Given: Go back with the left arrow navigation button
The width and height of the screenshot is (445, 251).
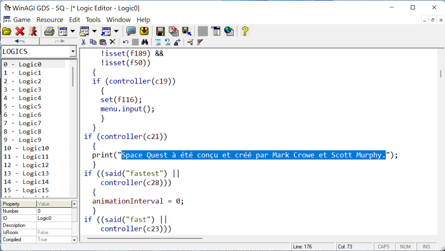Looking at the screenshot, I should (20, 41).
